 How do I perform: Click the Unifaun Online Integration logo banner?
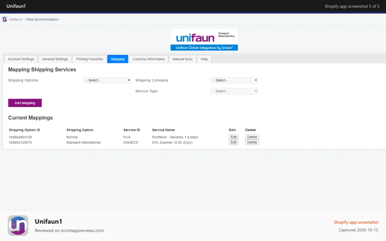pos(204,40)
